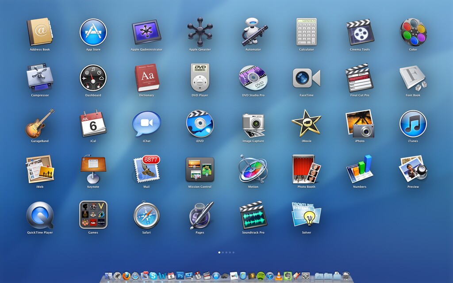Screen dimensions: 453x283
Task: Open iDVD
Action: point(200,124)
